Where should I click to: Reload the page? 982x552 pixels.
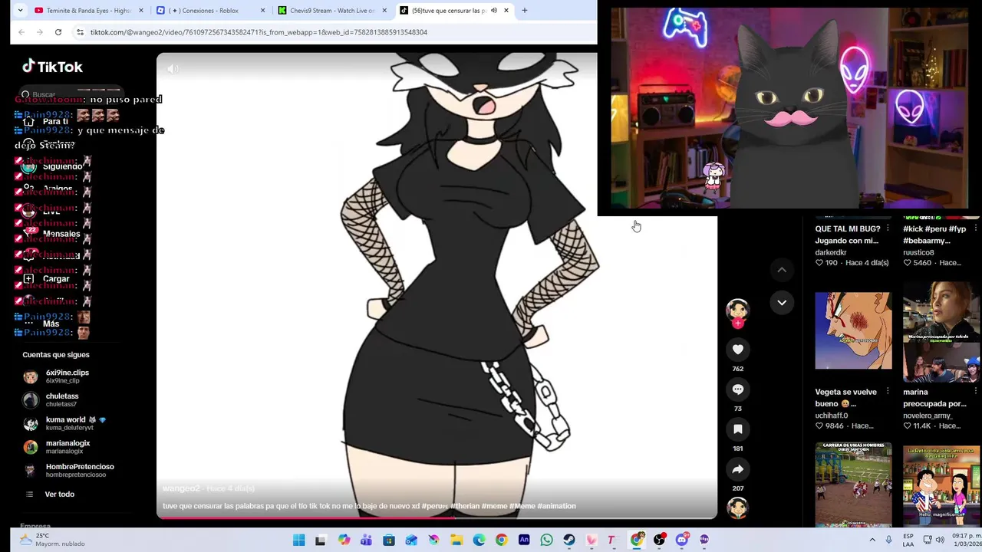[58, 32]
